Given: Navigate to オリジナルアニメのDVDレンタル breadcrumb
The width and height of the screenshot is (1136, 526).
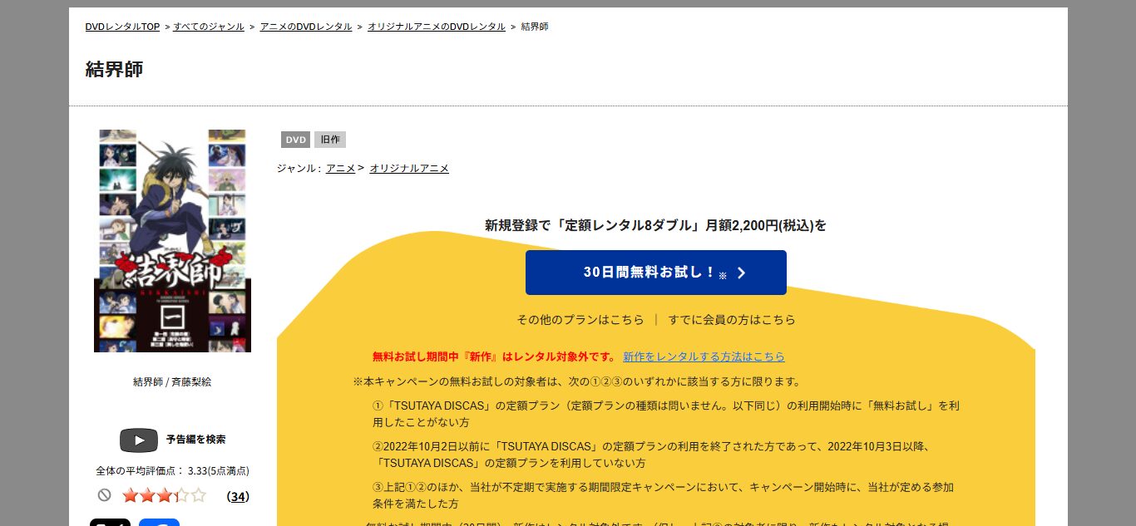Looking at the screenshot, I should (437, 27).
